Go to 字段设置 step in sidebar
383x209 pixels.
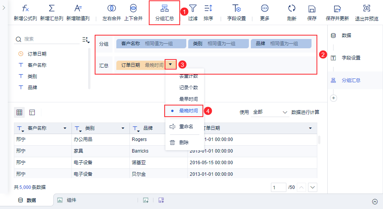[351, 58]
